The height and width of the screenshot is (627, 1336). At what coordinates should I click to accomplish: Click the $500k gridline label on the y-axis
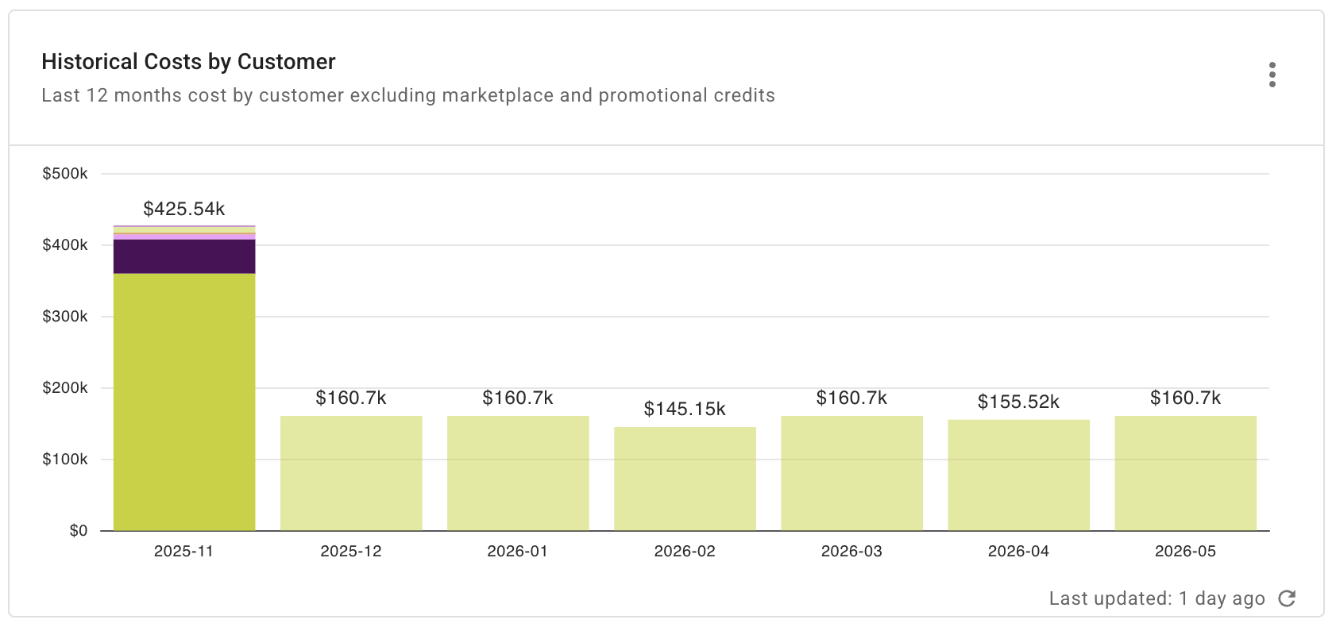tap(65, 173)
